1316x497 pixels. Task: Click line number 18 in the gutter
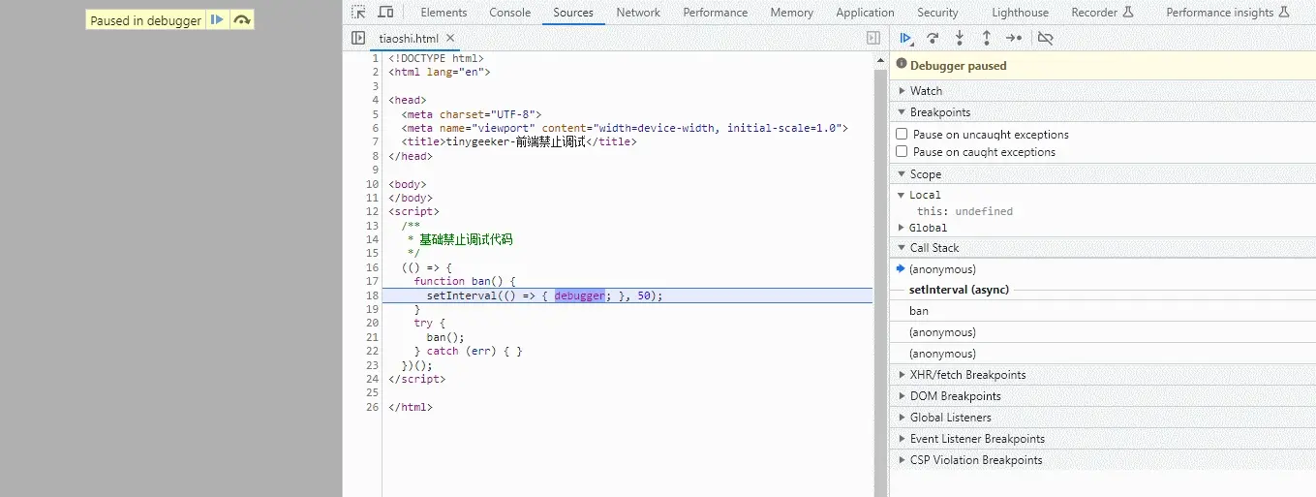[373, 295]
